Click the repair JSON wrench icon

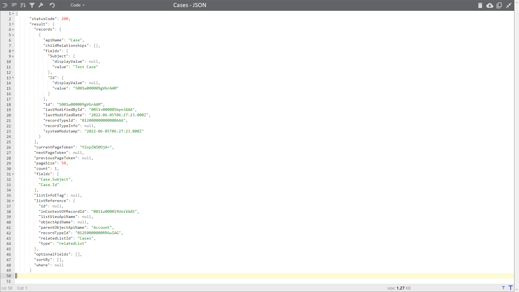(x=41, y=5)
